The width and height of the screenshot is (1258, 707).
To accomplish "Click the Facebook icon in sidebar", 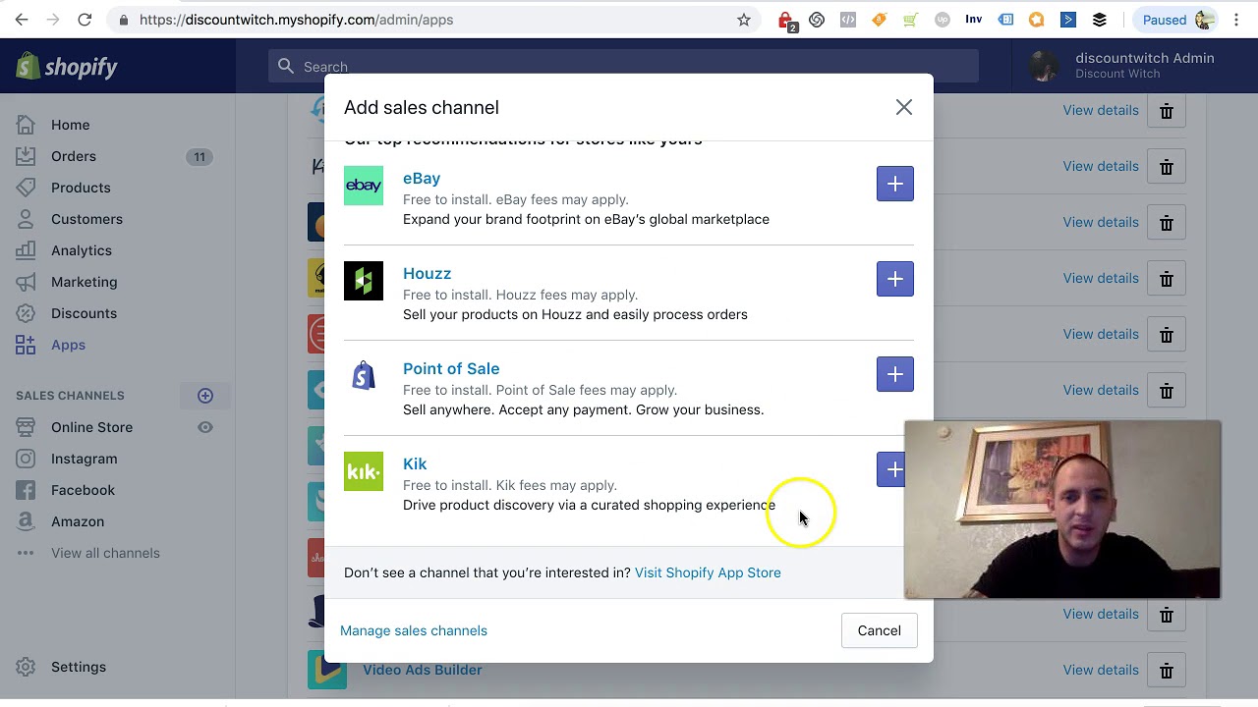I will click(26, 490).
